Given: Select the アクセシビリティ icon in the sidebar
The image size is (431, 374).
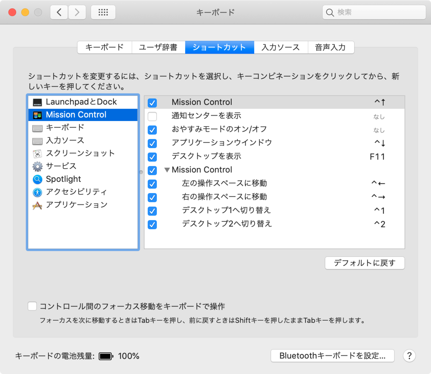Looking at the screenshot, I should 37,192.
